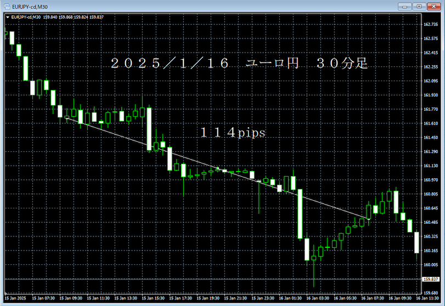Image resolution: width=445 pixels, height=306 pixels.
Task: Close the EURJPY-cd,M30 chart window
Action: pos(433,6)
